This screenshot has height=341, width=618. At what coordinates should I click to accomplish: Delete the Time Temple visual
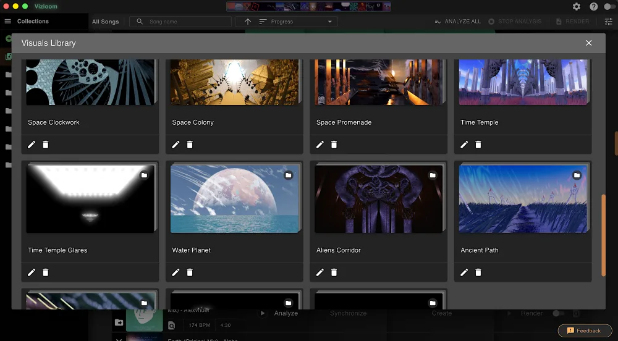coord(478,145)
